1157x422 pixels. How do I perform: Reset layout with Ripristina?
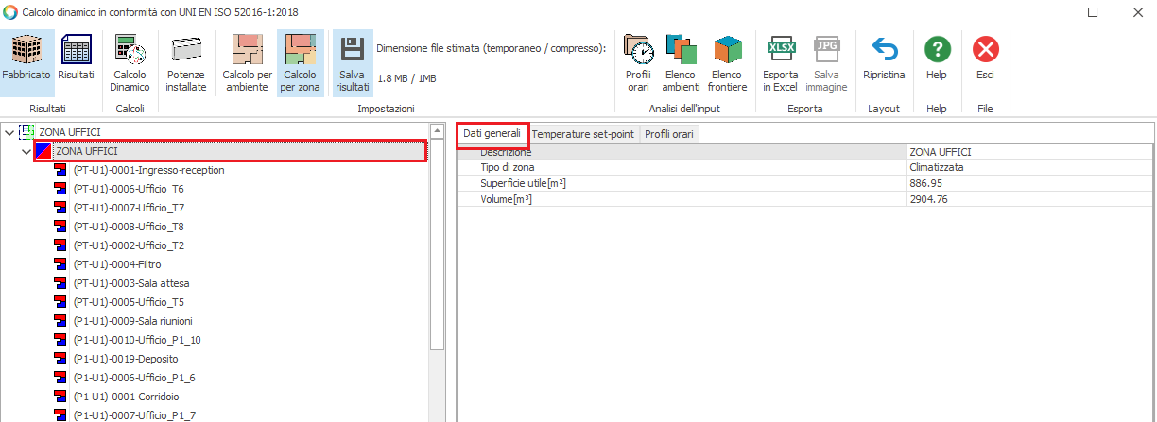pos(884,62)
